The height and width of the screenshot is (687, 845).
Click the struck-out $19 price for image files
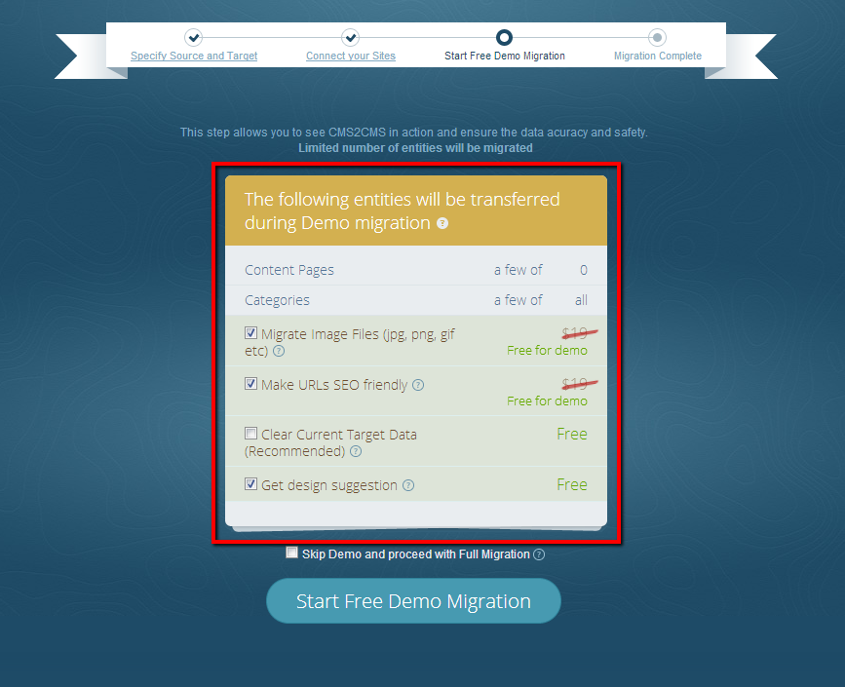[578, 333]
